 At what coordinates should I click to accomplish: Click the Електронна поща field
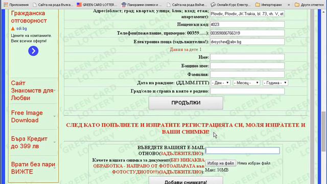(x=247, y=42)
